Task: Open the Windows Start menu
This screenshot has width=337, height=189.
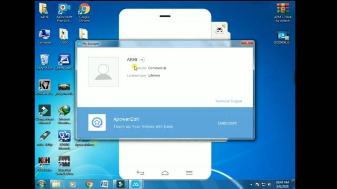Action: [x=41, y=184]
